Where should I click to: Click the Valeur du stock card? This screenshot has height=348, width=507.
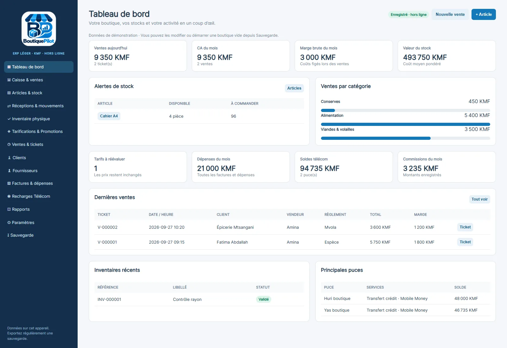coord(447,56)
